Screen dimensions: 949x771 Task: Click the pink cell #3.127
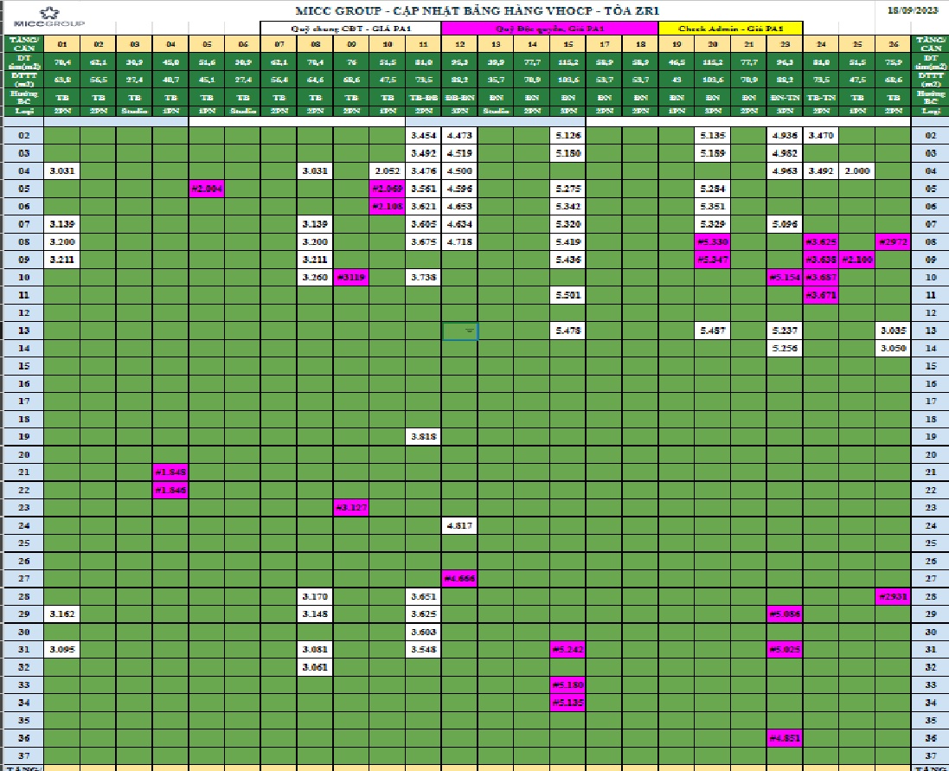[x=351, y=508]
